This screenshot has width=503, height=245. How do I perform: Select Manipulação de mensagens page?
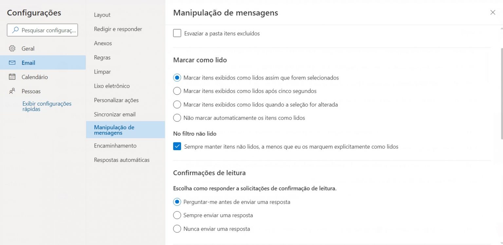point(125,130)
